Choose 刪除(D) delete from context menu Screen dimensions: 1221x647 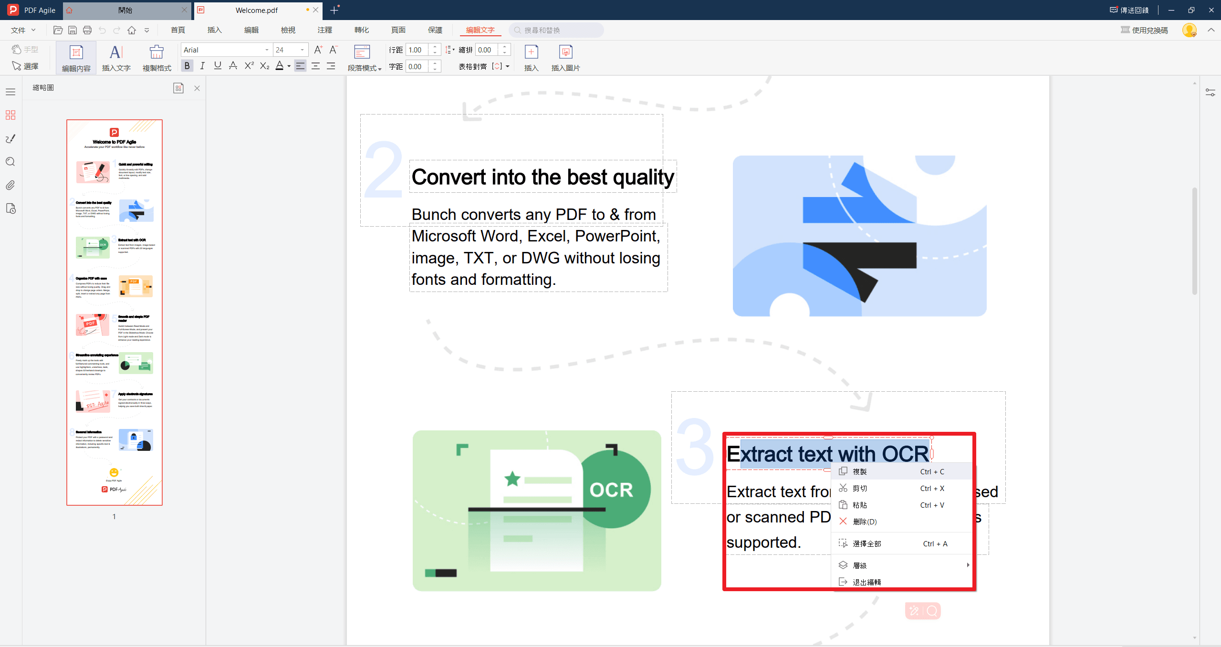[x=903, y=522]
